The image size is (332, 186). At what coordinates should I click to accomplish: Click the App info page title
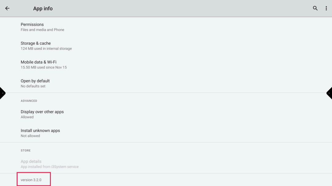(x=43, y=9)
